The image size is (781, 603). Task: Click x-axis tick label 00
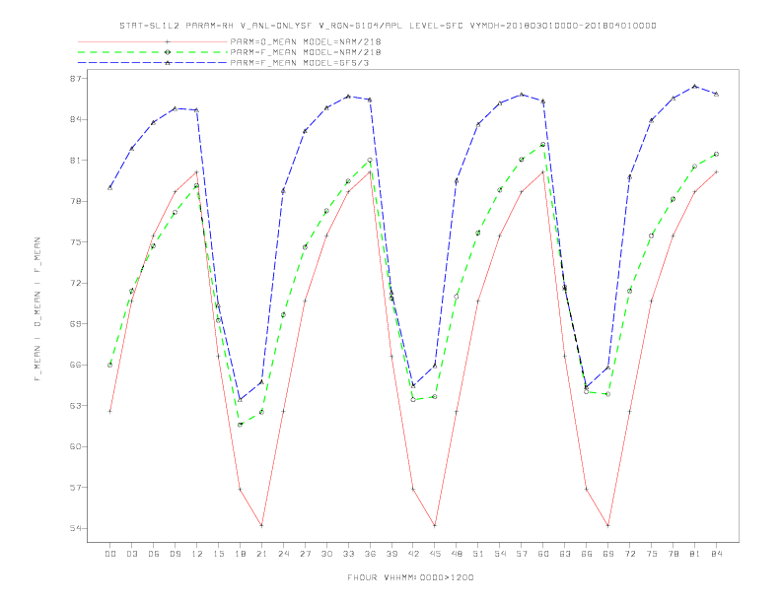point(110,554)
